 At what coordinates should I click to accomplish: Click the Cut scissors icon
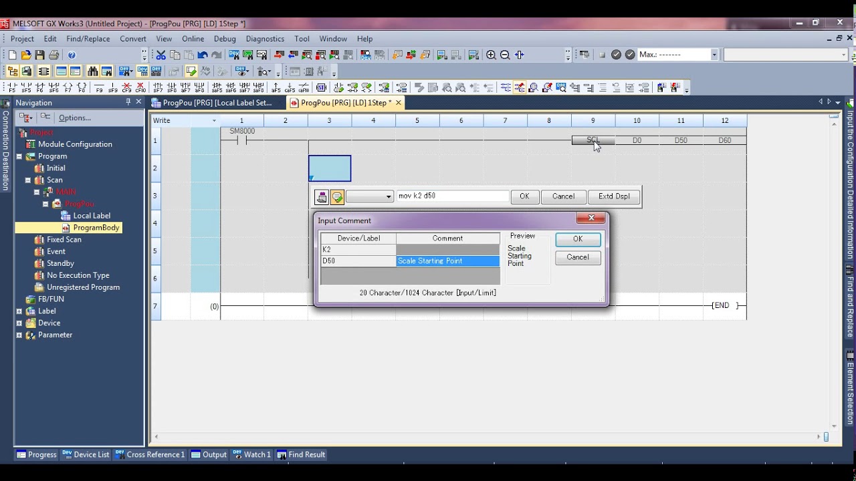point(161,55)
